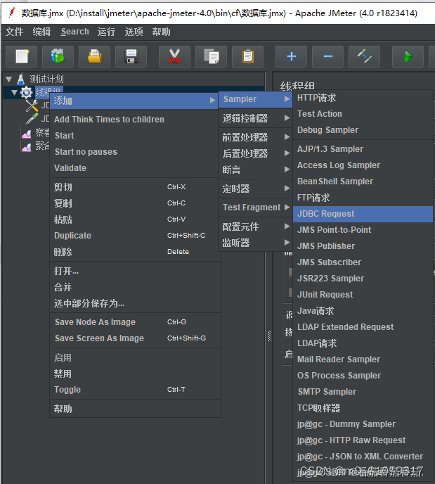Choose JMS Publisher sampler
435x484 pixels.
click(x=363, y=246)
